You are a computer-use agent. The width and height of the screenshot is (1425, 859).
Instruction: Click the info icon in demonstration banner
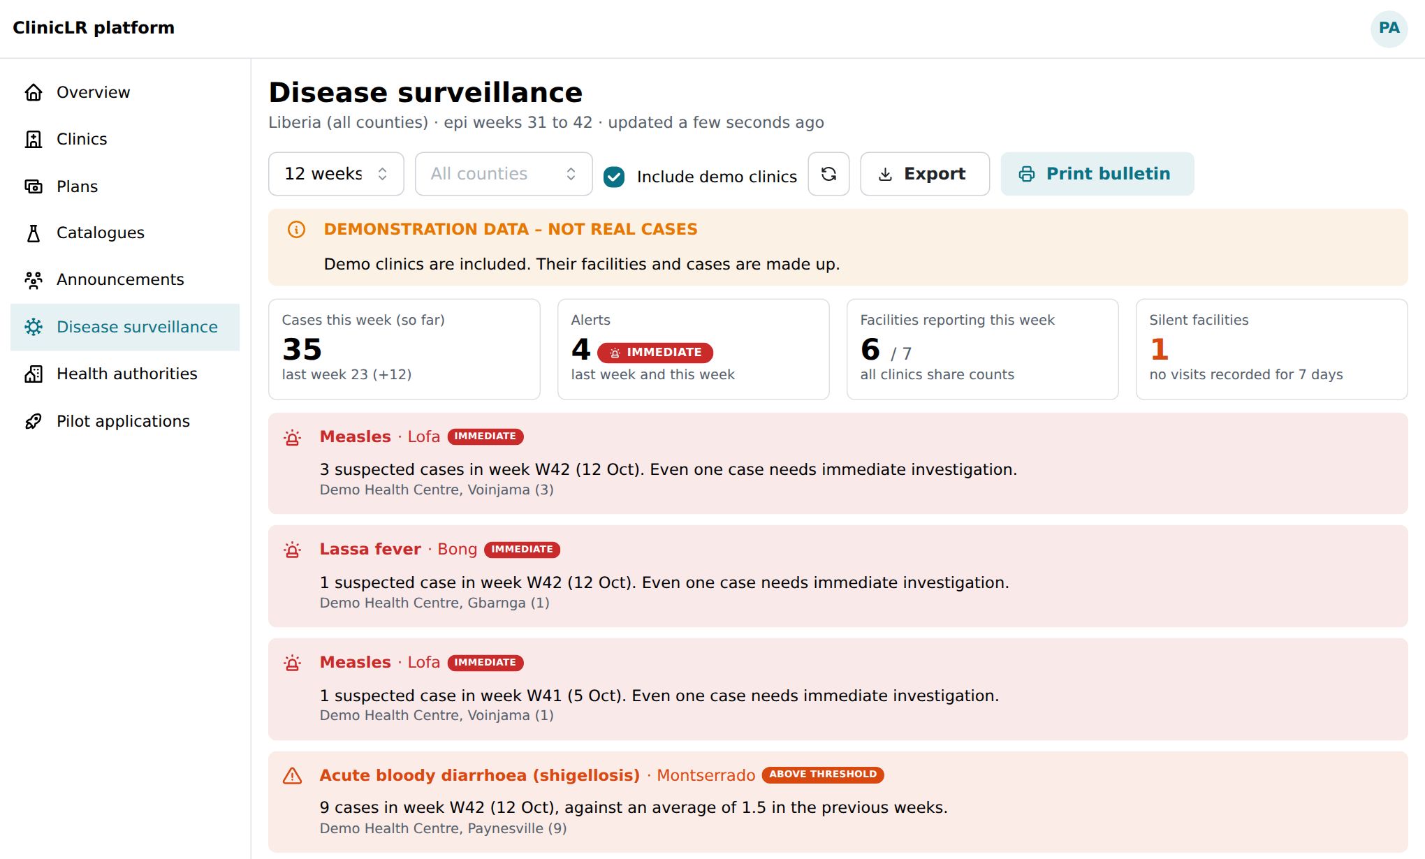296,229
